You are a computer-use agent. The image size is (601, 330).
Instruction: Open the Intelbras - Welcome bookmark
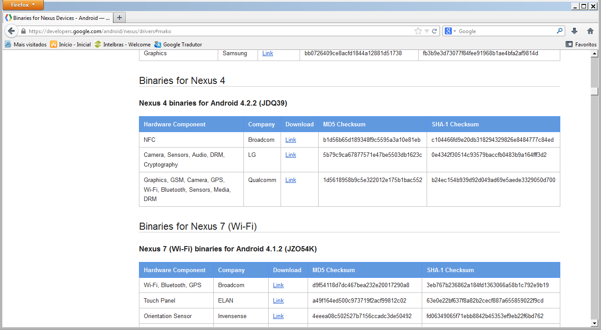tap(123, 44)
